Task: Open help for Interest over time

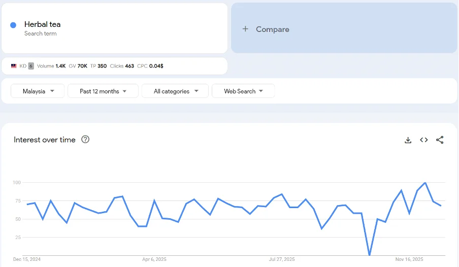Action: point(85,140)
